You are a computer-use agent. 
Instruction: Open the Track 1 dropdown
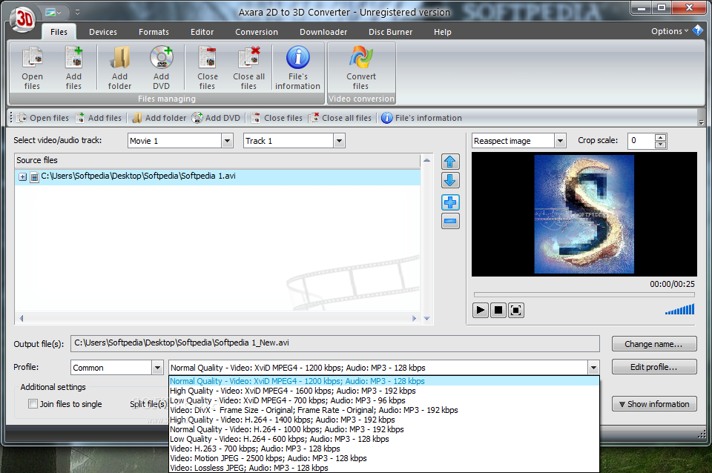coord(339,141)
